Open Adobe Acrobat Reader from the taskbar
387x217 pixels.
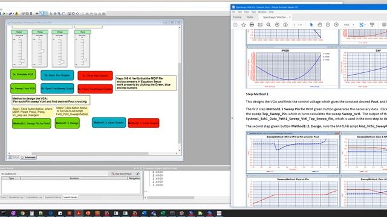click(x=79, y=213)
